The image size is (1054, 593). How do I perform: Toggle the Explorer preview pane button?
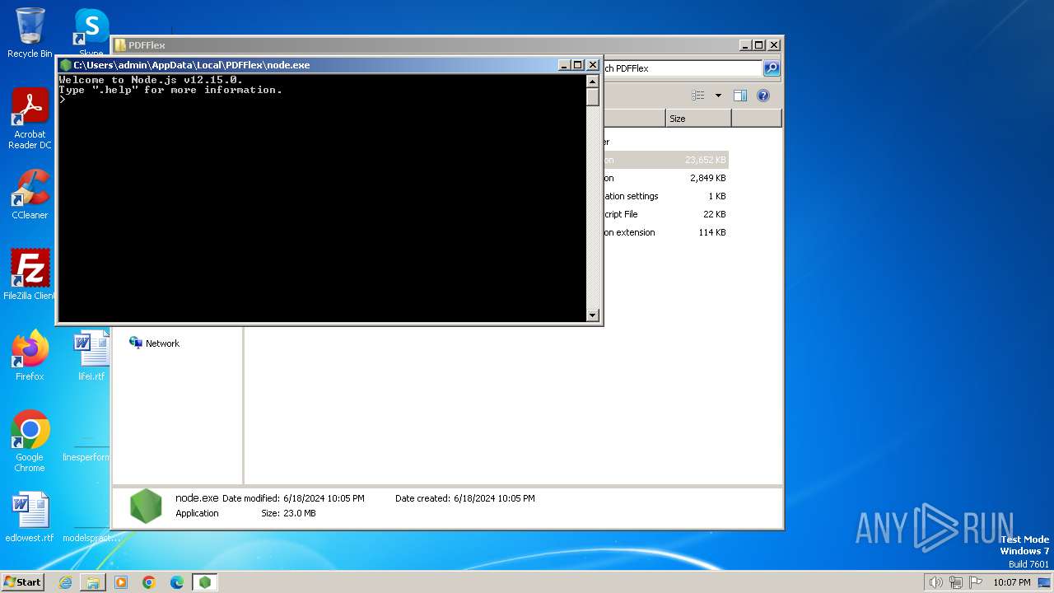coord(740,96)
